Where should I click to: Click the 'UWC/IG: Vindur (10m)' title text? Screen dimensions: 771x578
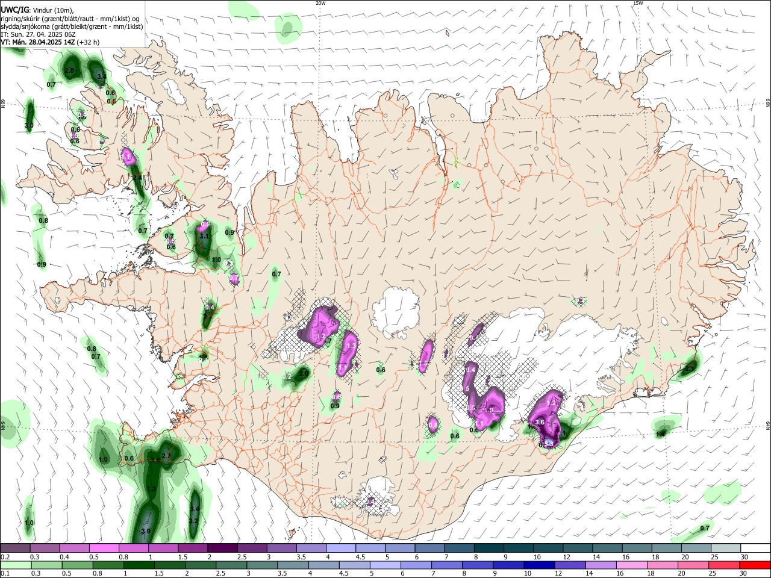[x=37, y=10]
